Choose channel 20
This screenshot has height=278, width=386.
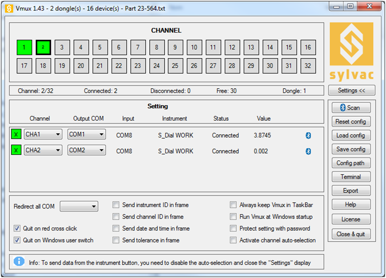pos(81,66)
